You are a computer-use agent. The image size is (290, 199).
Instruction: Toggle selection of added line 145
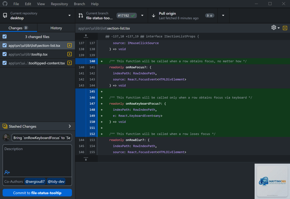pyautogui.click(x=86, y=91)
